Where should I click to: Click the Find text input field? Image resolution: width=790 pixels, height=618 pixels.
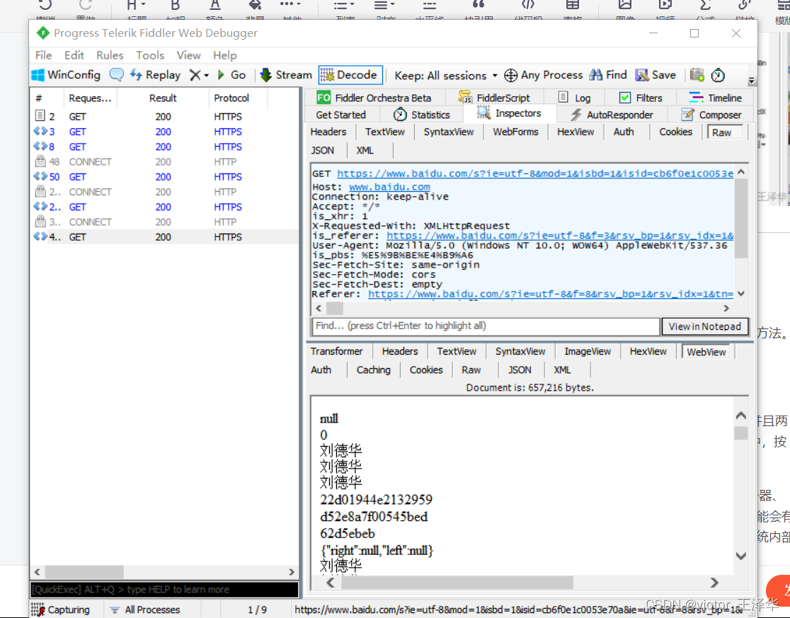pos(486,326)
